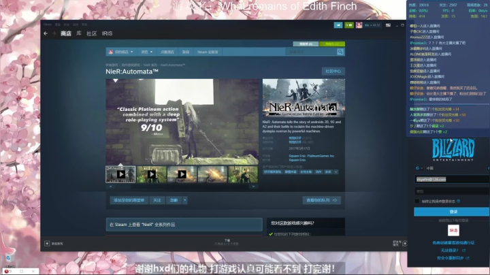
Task: Open the friends list icon at bottom right
Action: [x=404, y=244]
